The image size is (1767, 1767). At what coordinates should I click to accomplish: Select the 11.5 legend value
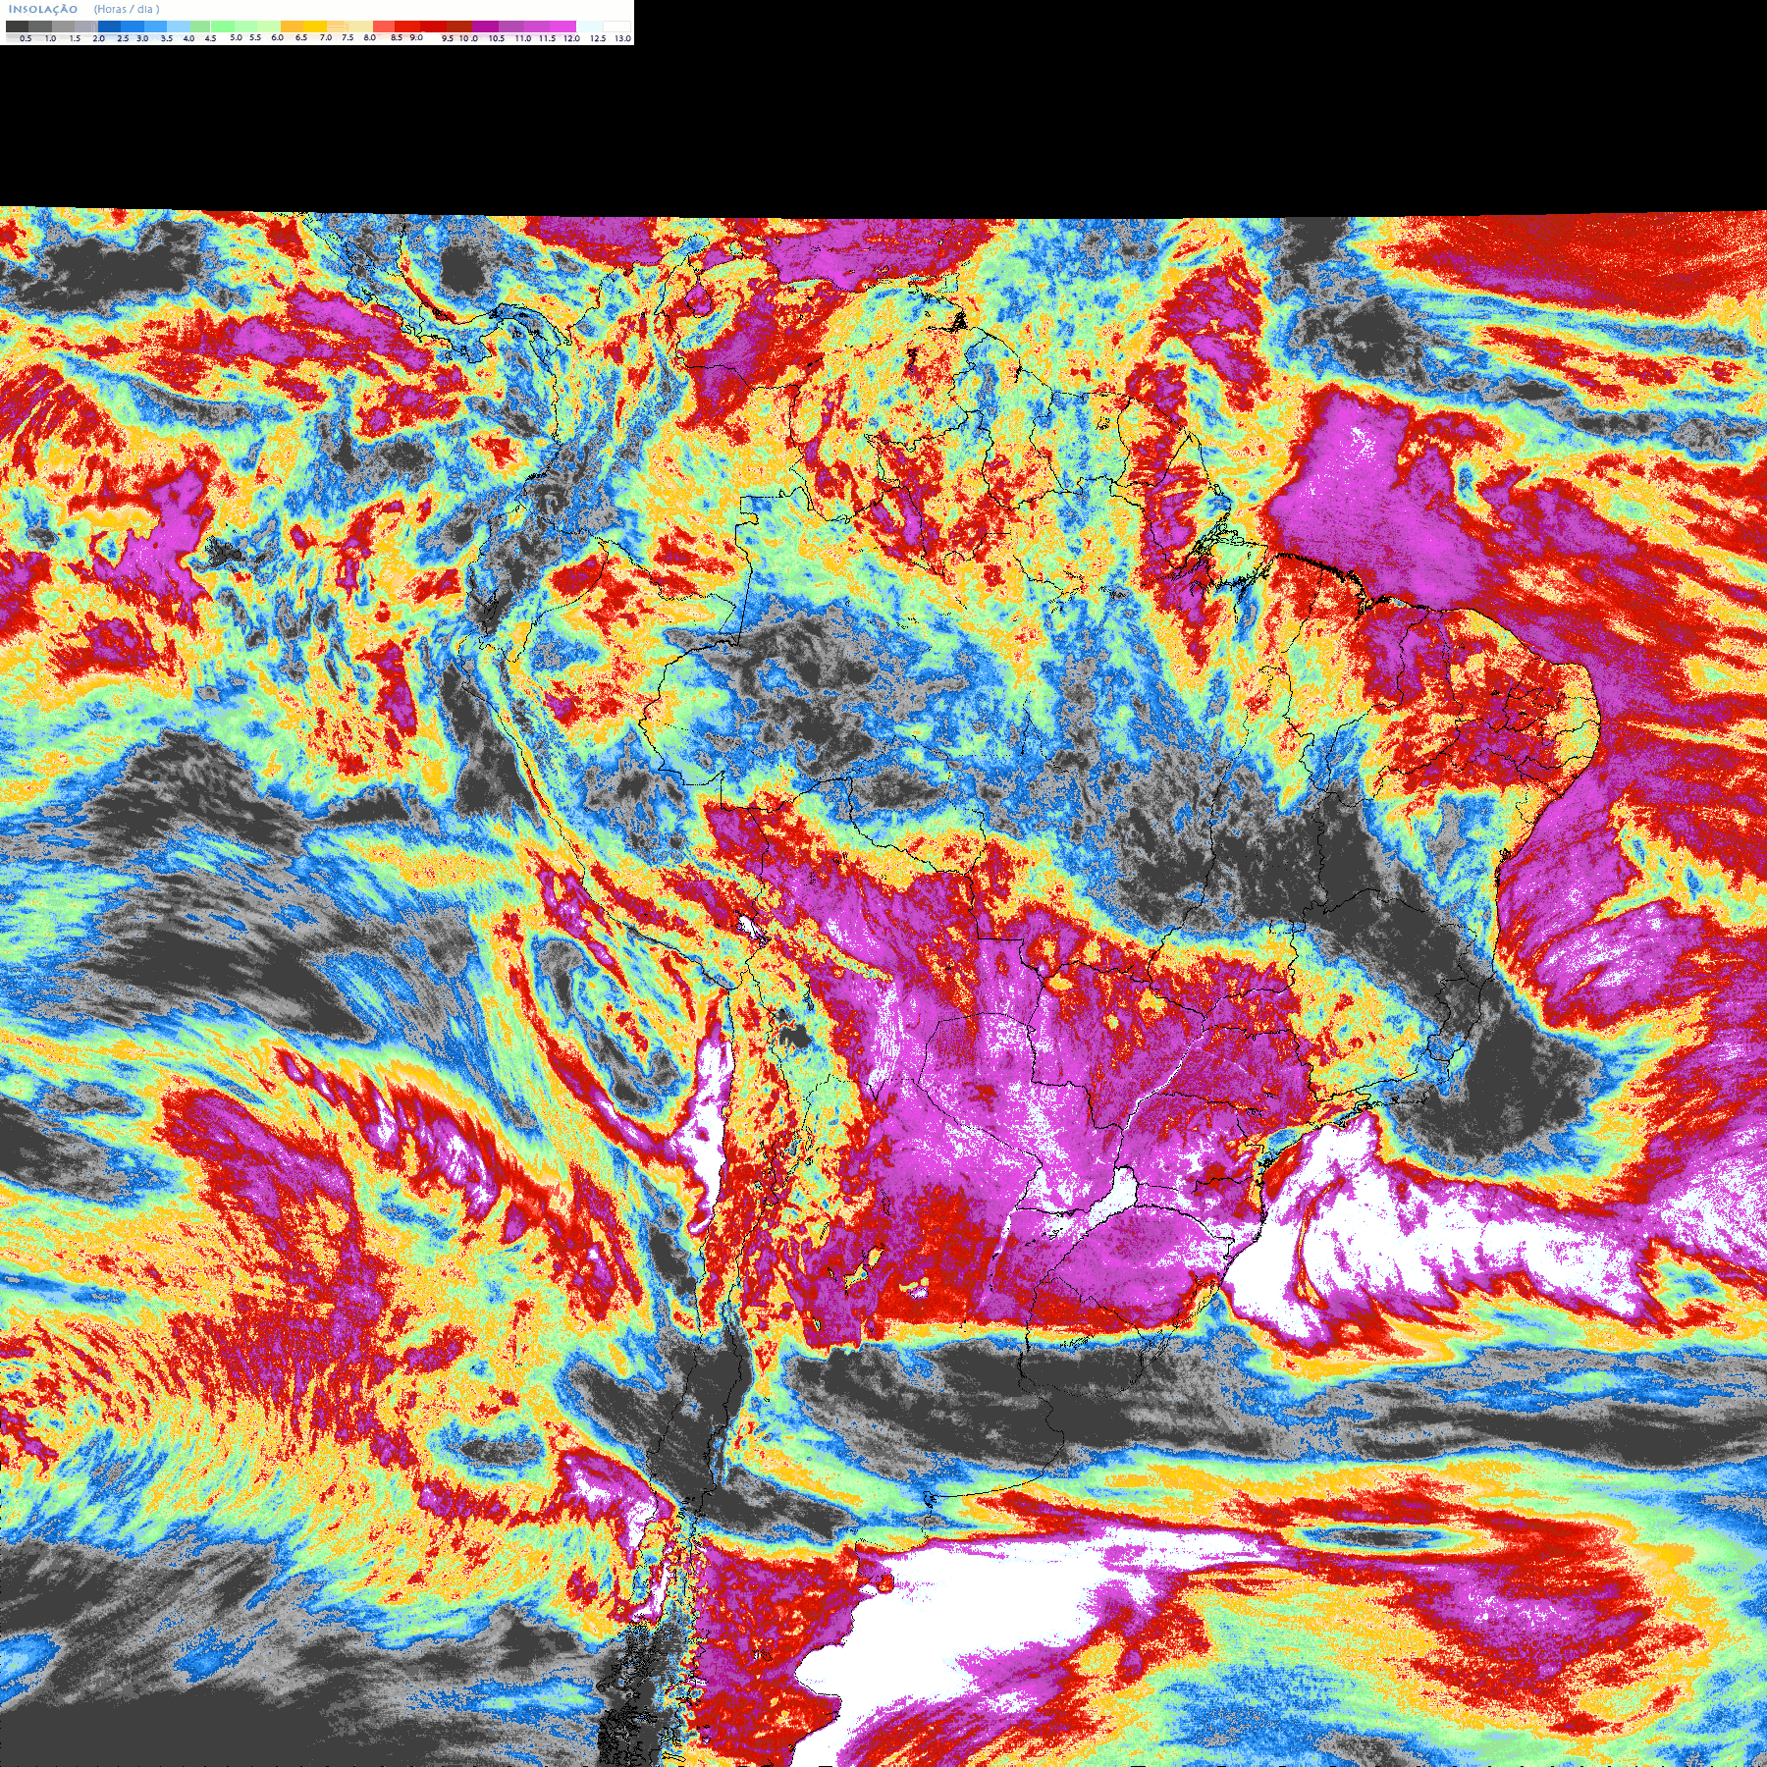(x=548, y=38)
